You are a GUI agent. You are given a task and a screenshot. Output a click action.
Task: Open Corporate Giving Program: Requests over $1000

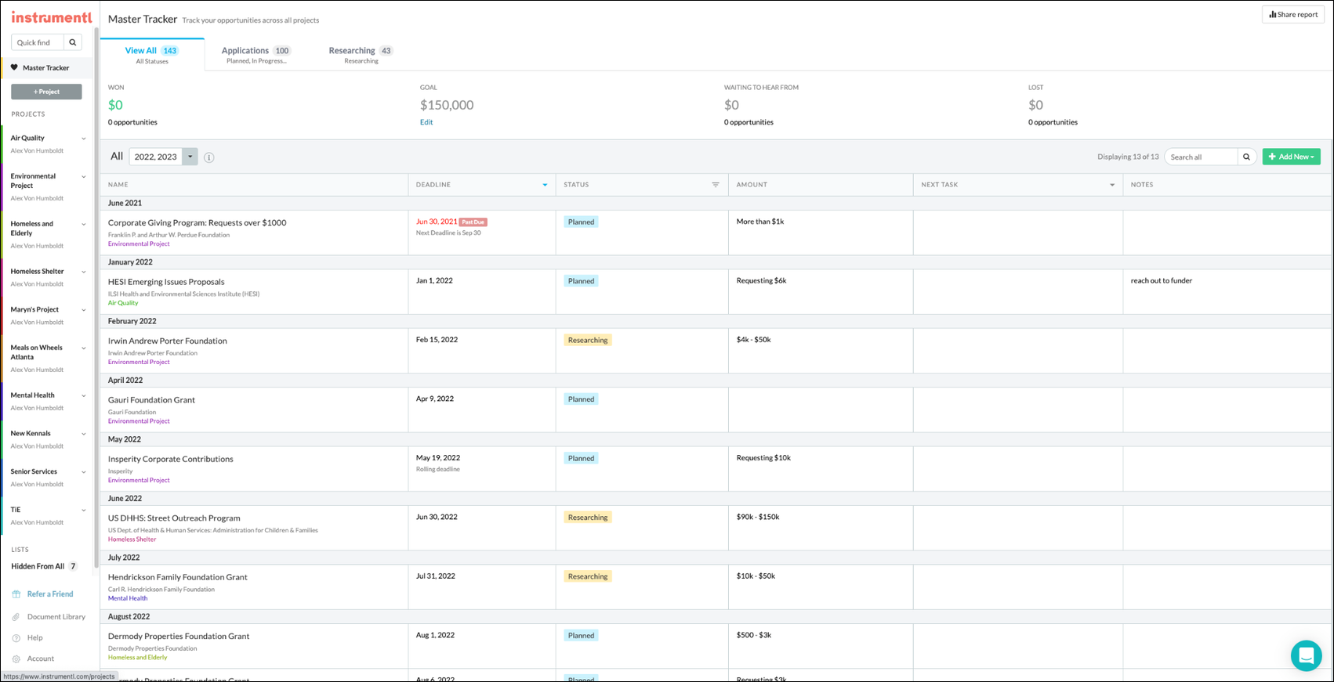pos(197,223)
